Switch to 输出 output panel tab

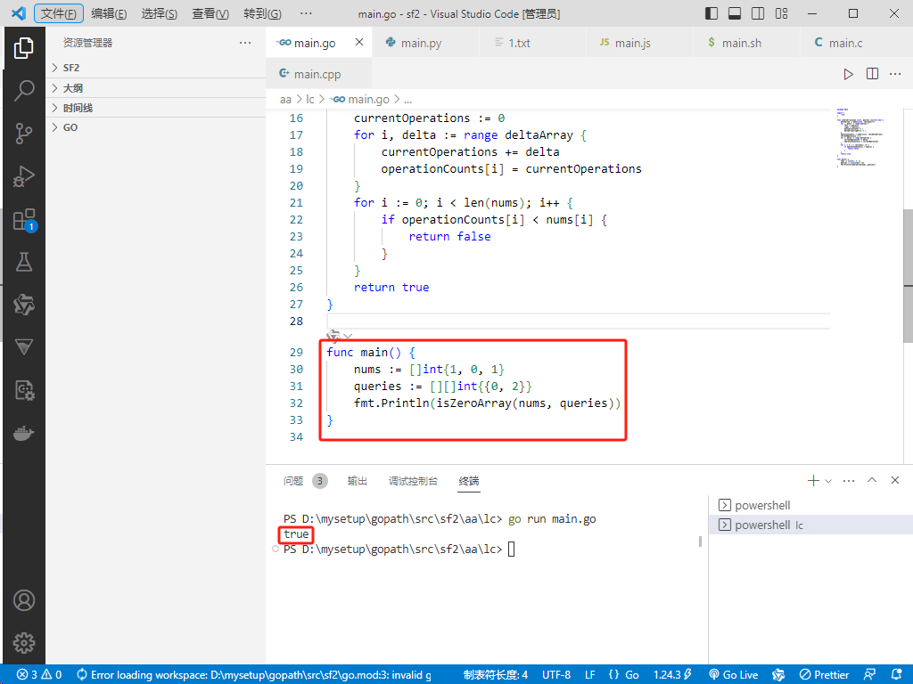click(357, 480)
